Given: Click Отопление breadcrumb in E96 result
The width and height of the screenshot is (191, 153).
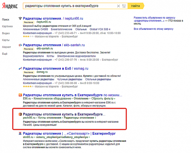Looking at the screenshot, I should (81, 99).
